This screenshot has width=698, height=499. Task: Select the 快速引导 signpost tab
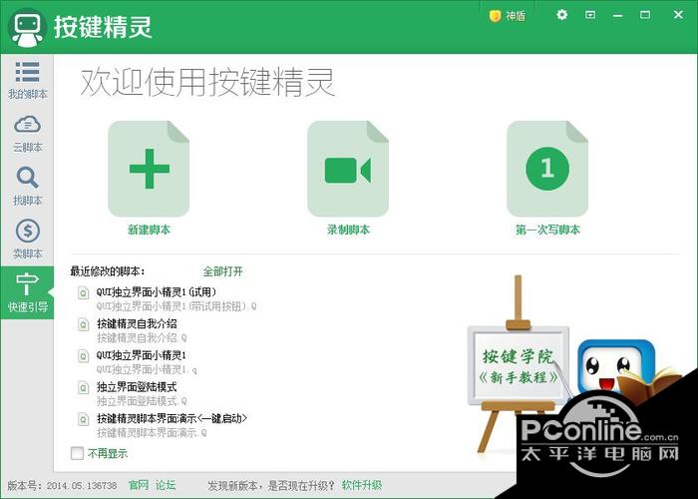point(27,292)
